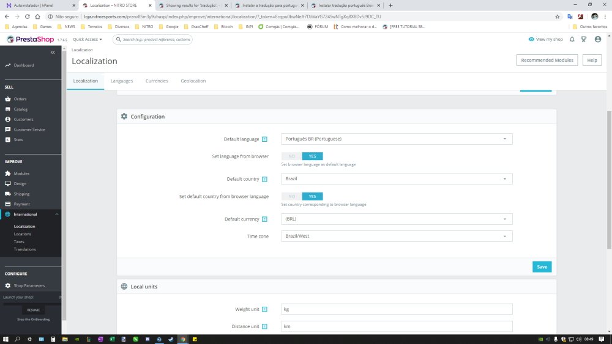Click Chrome icon in taskbar
This screenshot has width=612, height=344.
point(182,339)
